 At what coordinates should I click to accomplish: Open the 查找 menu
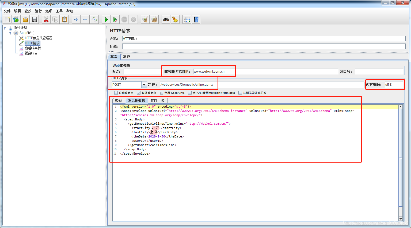click(28, 11)
